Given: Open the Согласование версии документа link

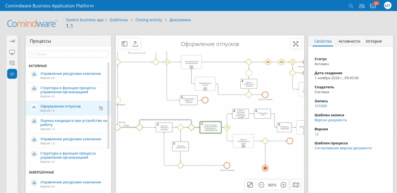Looking at the screenshot, I should pos(343,148).
